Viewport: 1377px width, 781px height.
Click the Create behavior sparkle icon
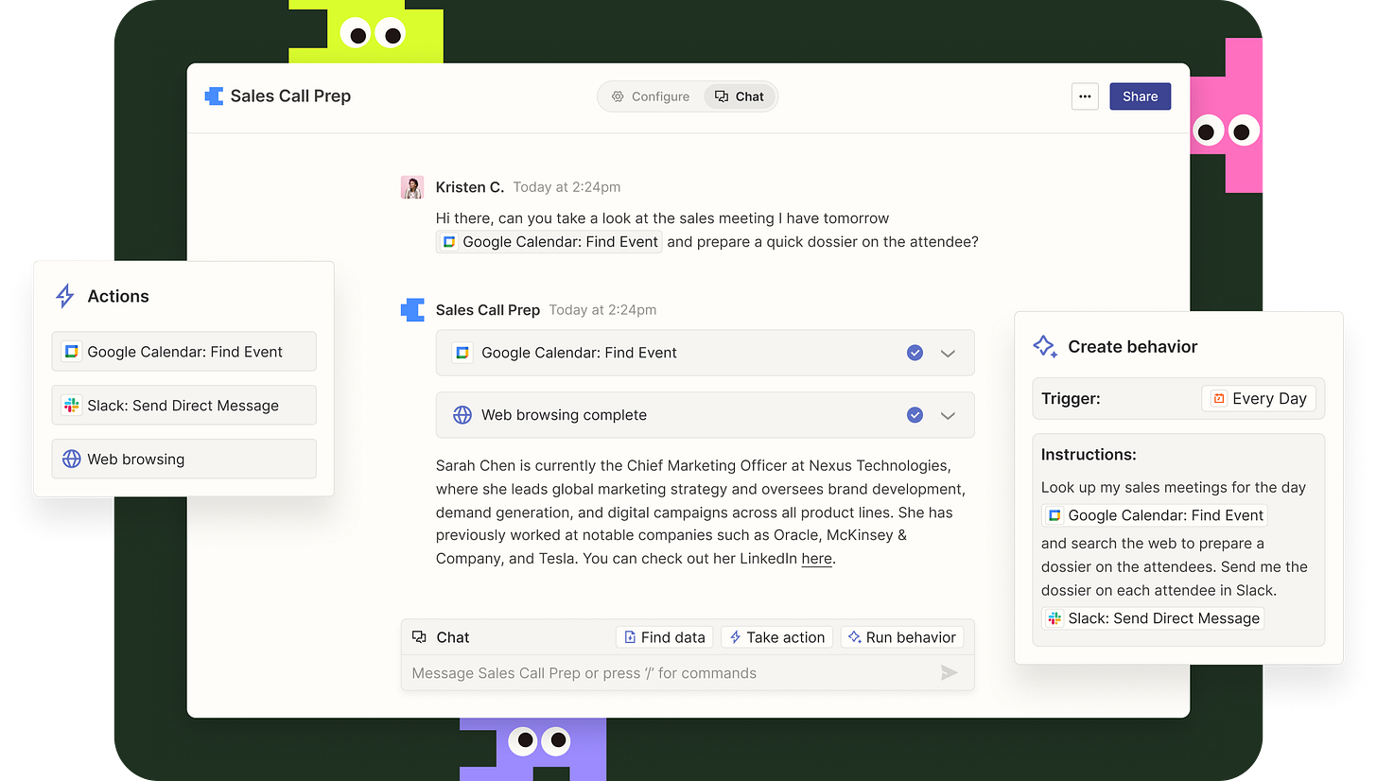1045,346
